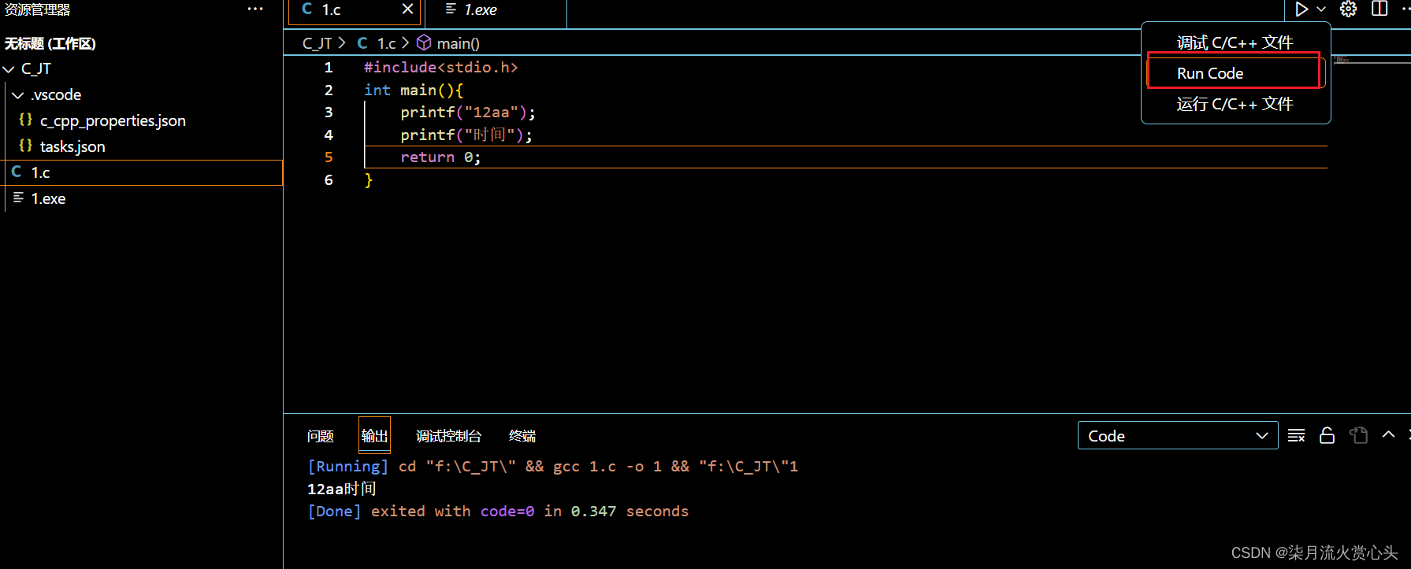Screen dimensions: 1411x569
Task: Click the Run play triangle icon
Action: coord(1301,9)
